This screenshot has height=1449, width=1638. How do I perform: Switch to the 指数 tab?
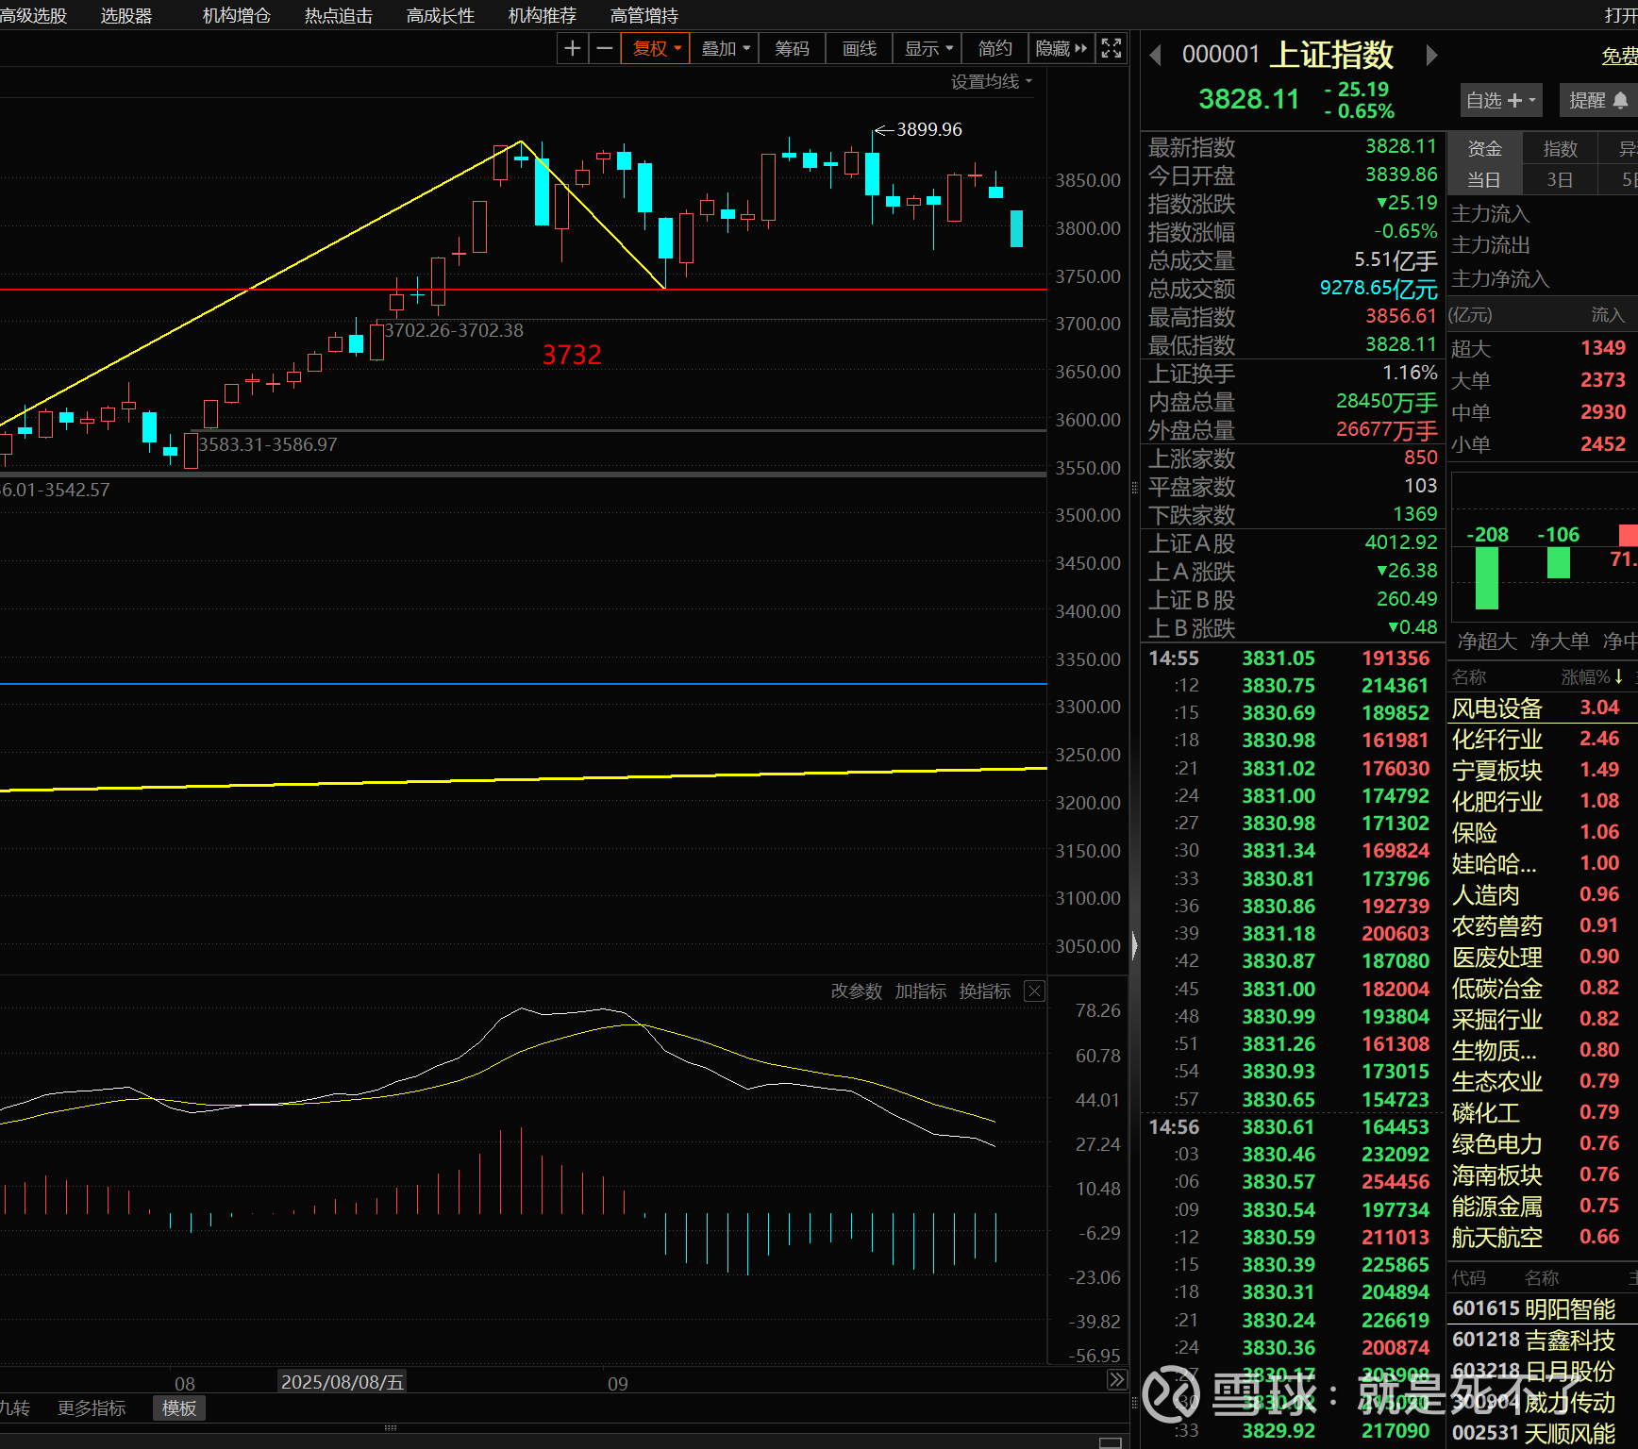[1560, 148]
